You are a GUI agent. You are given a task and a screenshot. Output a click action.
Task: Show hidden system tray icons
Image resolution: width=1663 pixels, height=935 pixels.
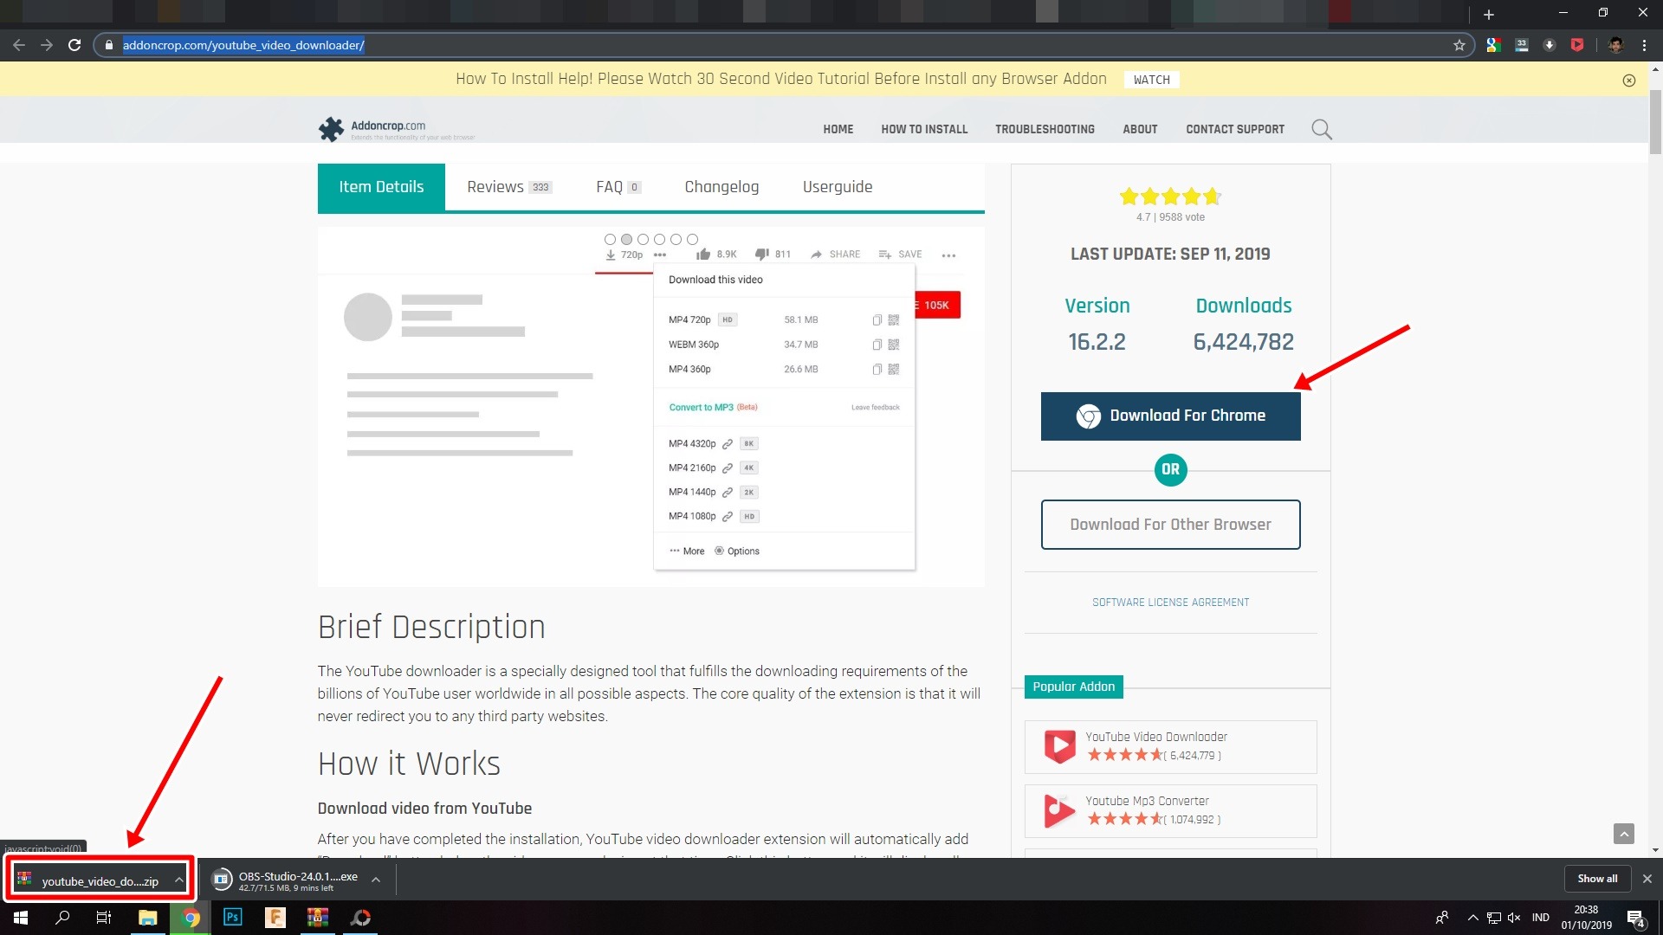coord(1472,918)
